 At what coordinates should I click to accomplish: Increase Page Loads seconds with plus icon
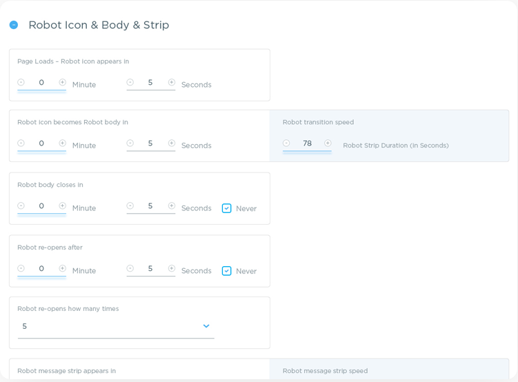coord(171,82)
